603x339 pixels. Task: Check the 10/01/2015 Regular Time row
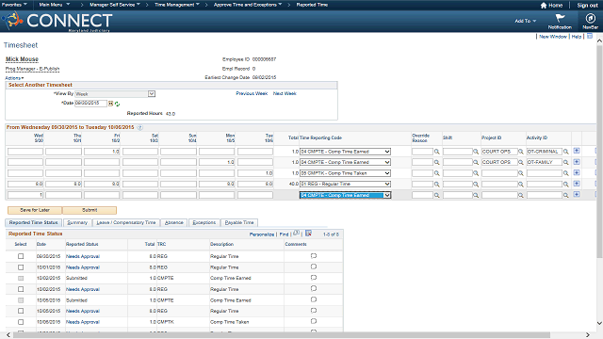tap(21, 267)
